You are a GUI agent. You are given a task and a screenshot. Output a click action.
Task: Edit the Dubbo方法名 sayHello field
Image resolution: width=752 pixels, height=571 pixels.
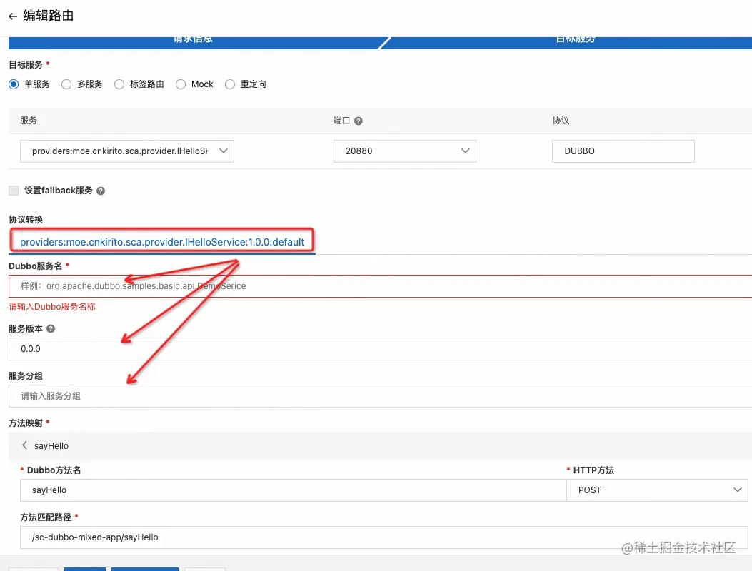point(293,490)
